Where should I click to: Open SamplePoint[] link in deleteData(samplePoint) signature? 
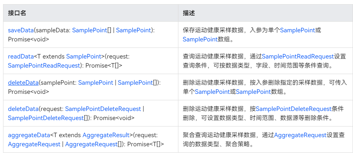137,83
